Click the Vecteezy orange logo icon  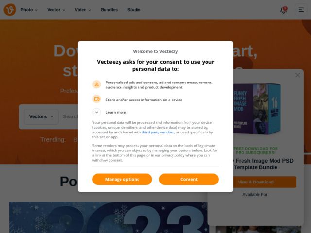pos(10,10)
